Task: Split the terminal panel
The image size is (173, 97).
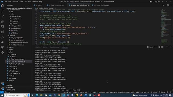Action: [x=159, y=47]
